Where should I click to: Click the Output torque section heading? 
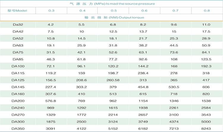pyautogui.click(x=112, y=17)
